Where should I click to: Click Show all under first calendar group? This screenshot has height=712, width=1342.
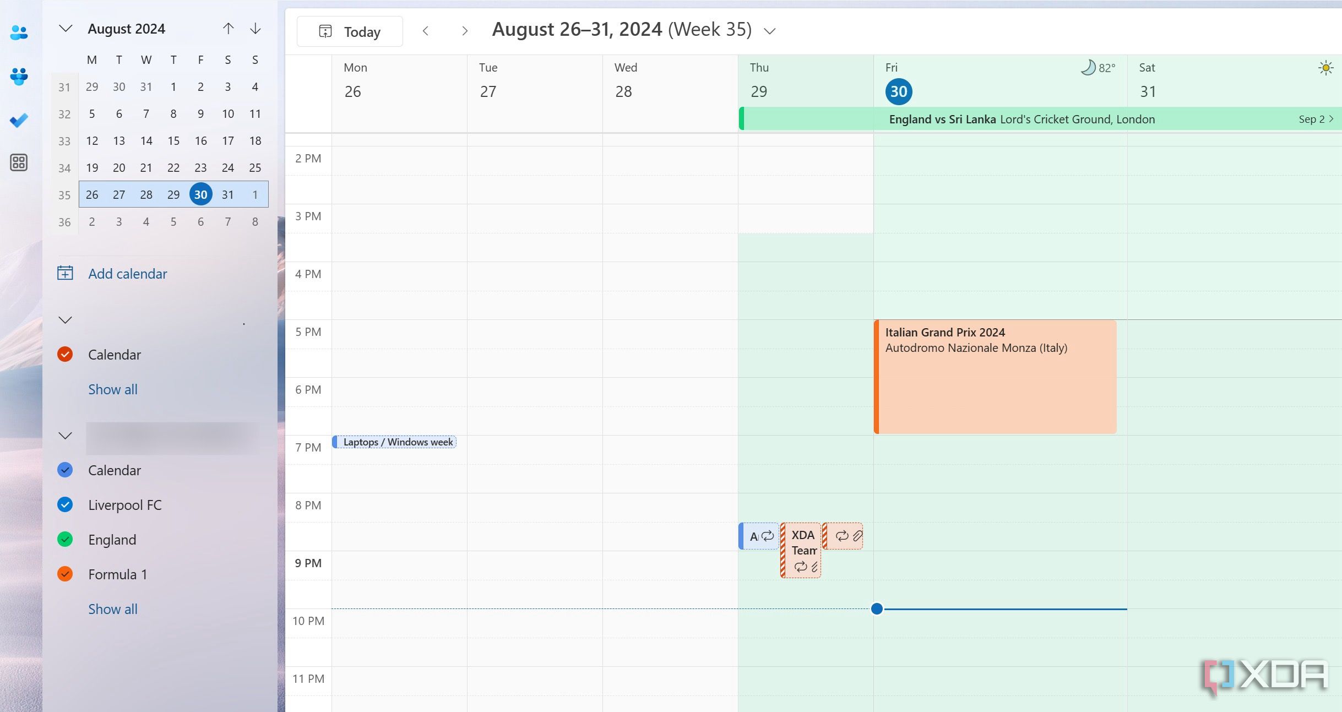click(113, 389)
